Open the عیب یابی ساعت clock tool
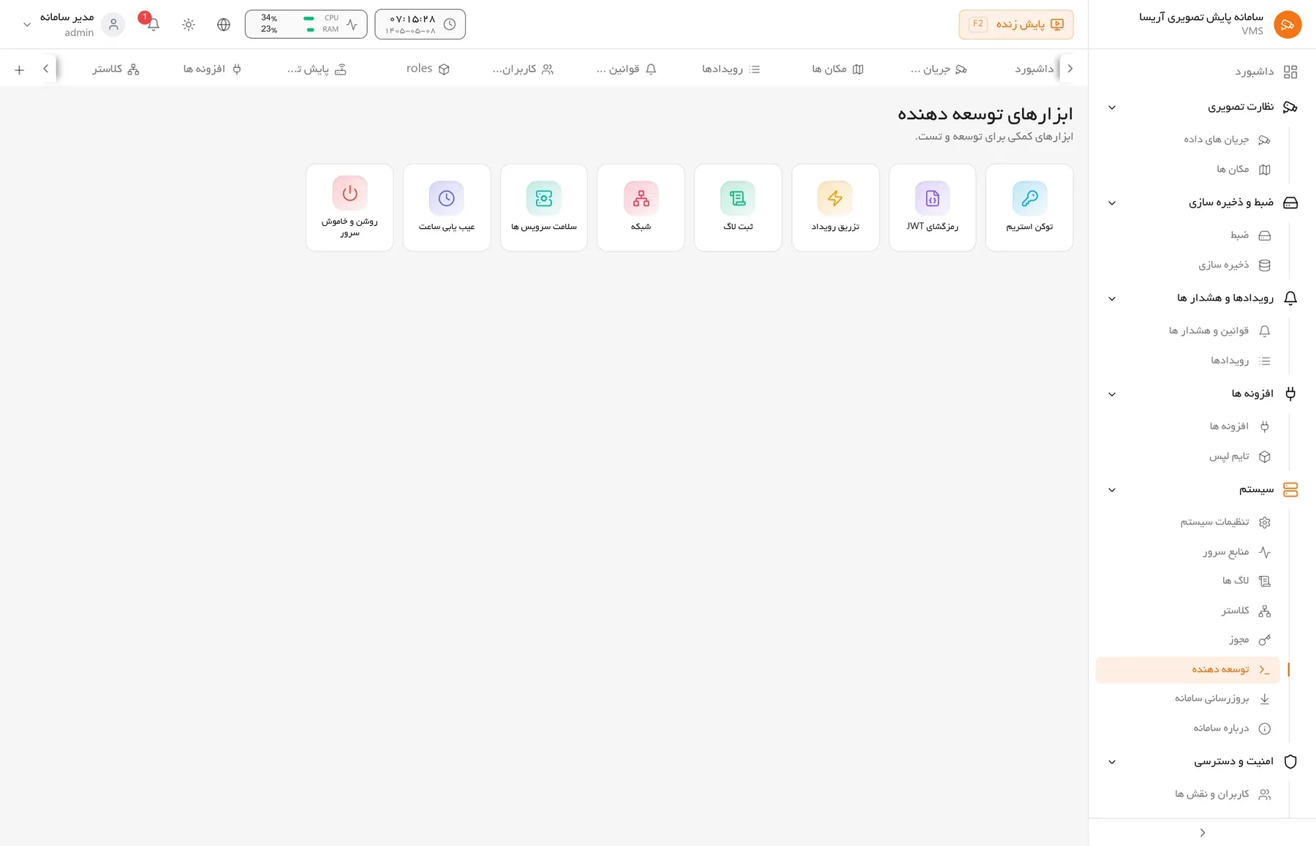This screenshot has width=1316, height=846. click(447, 208)
